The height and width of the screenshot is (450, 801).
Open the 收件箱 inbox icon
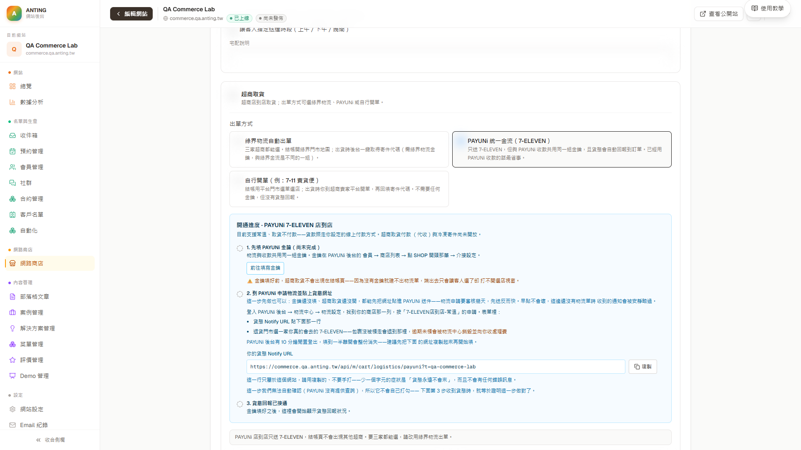click(x=13, y=135)
